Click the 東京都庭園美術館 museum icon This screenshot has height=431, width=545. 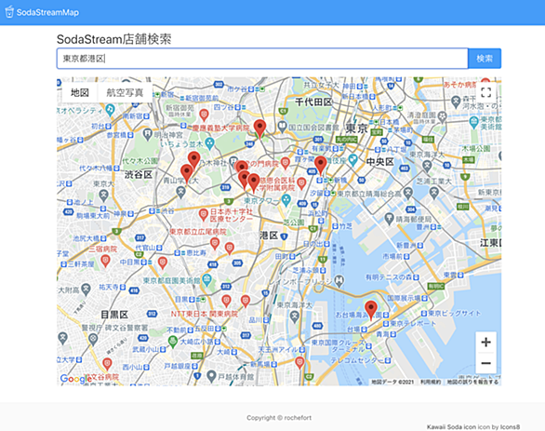click(206, 279)
